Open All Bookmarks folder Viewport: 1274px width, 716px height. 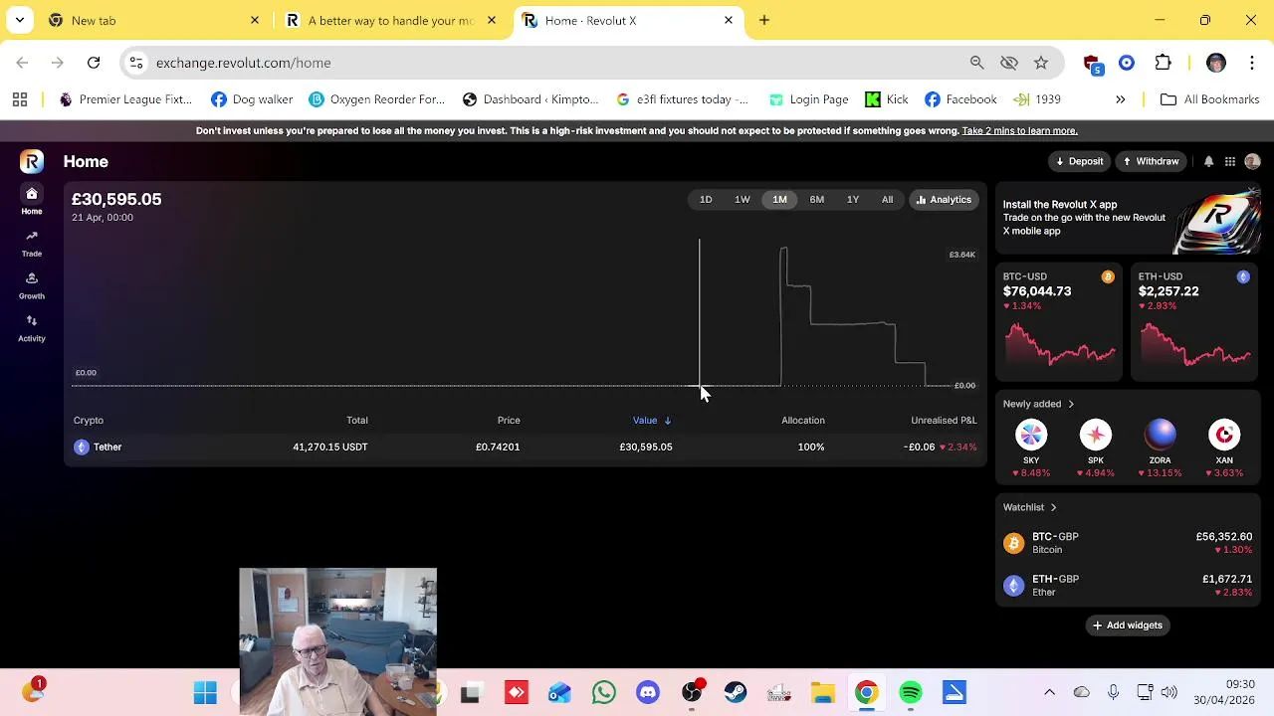pyautogui.click(x=1210, y=99)
